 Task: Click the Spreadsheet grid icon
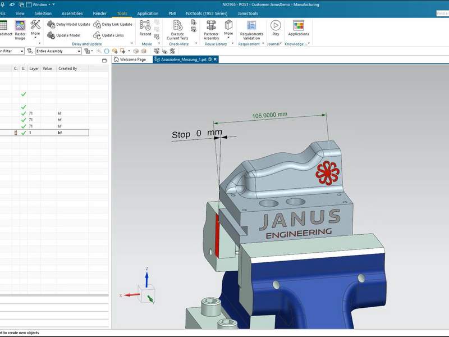point(3,25)
